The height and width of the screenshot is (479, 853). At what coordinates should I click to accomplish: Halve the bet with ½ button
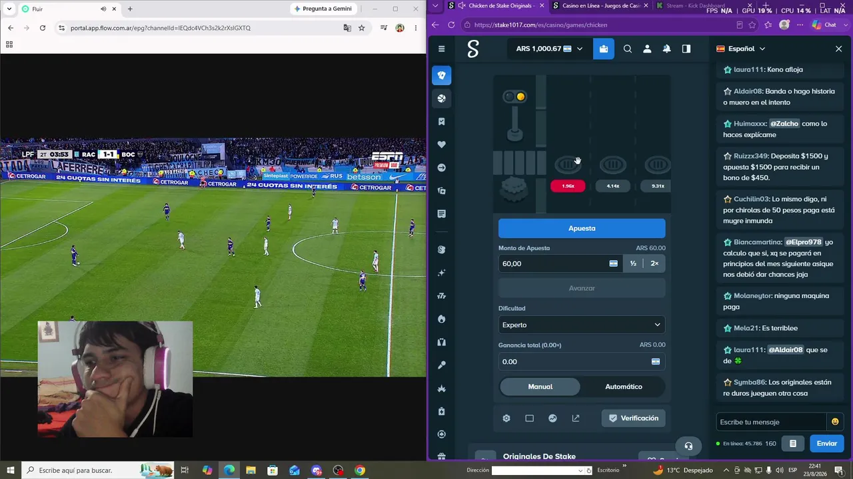633,263
